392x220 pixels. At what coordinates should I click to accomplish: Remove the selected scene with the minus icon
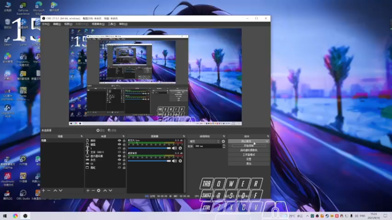tap(49, 190)
